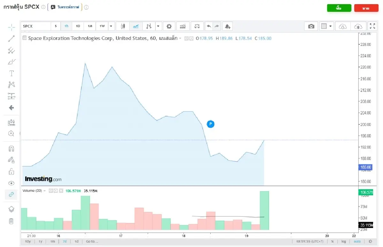Image resolution: width=383 pixels, height=247 pixels.
Task: Select the trend line drawing tool
Action: (x=11, y=39)
